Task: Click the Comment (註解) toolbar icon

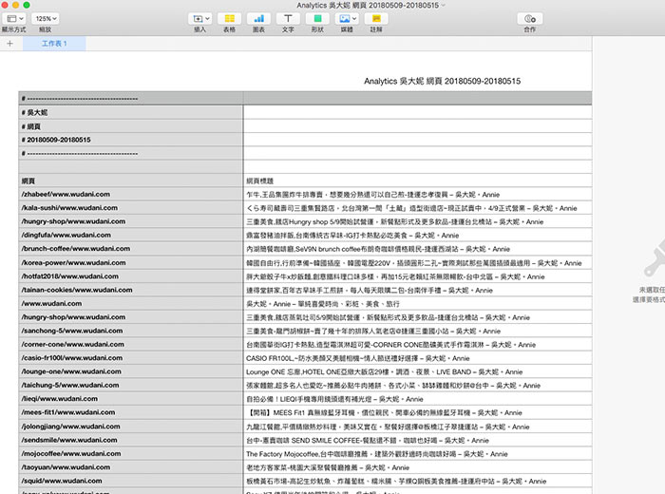Action: click(376, 19)
